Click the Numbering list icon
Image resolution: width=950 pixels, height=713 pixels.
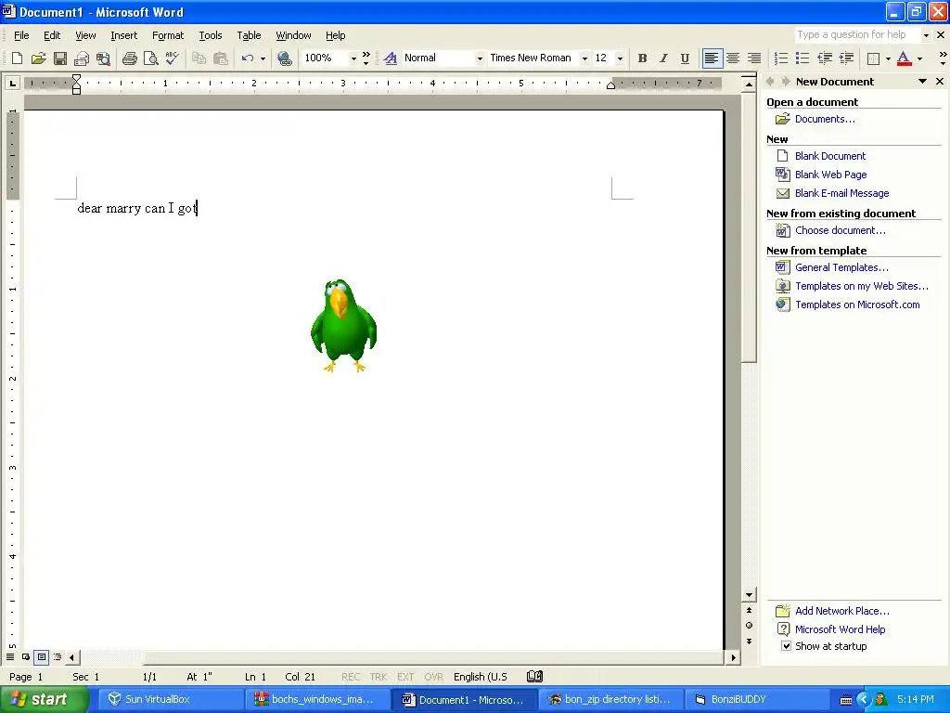pyautogui.click(x=781, y=58)
